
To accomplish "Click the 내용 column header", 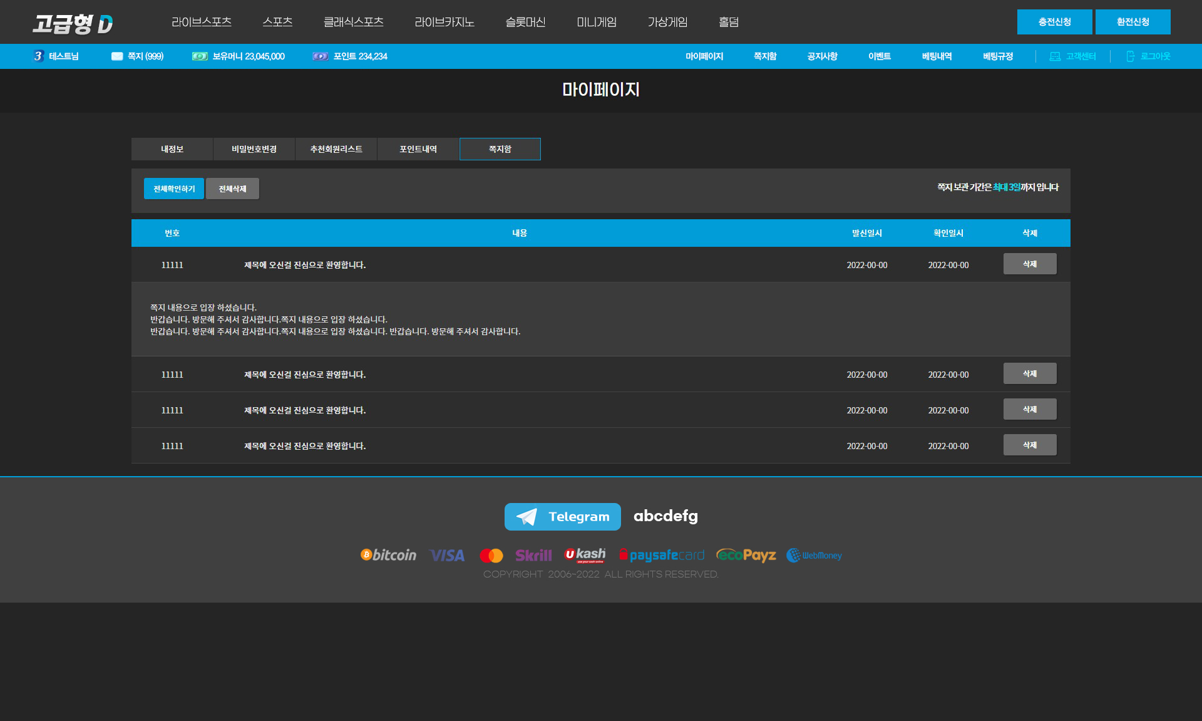I will [520, 233].
